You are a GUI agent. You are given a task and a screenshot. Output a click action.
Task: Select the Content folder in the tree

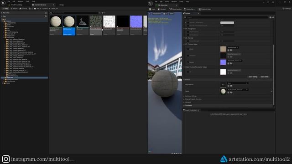(8, 21)
